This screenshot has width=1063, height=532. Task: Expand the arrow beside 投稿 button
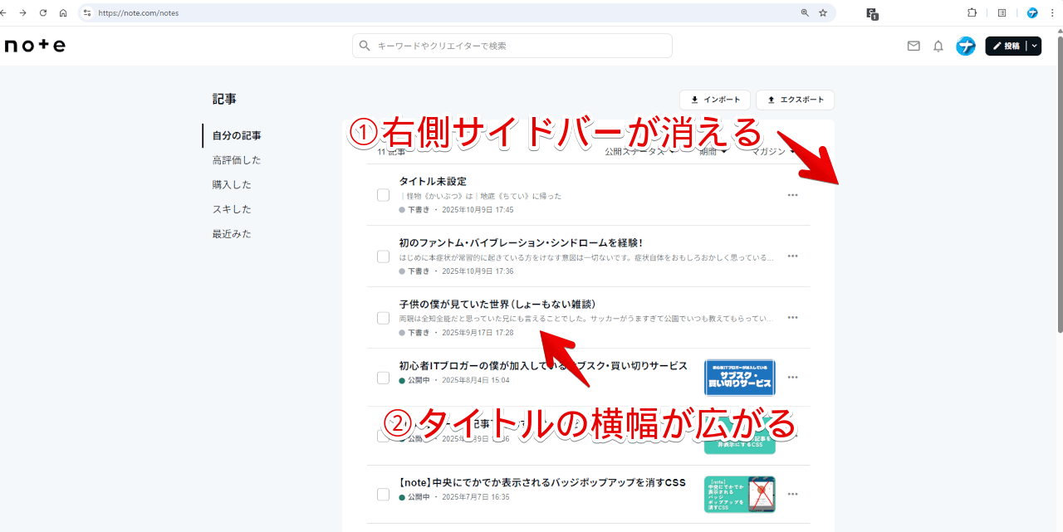click(x=1034, y=46)
